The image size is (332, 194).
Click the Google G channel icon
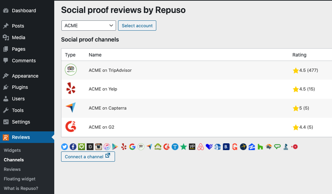[x=132, y=147]
